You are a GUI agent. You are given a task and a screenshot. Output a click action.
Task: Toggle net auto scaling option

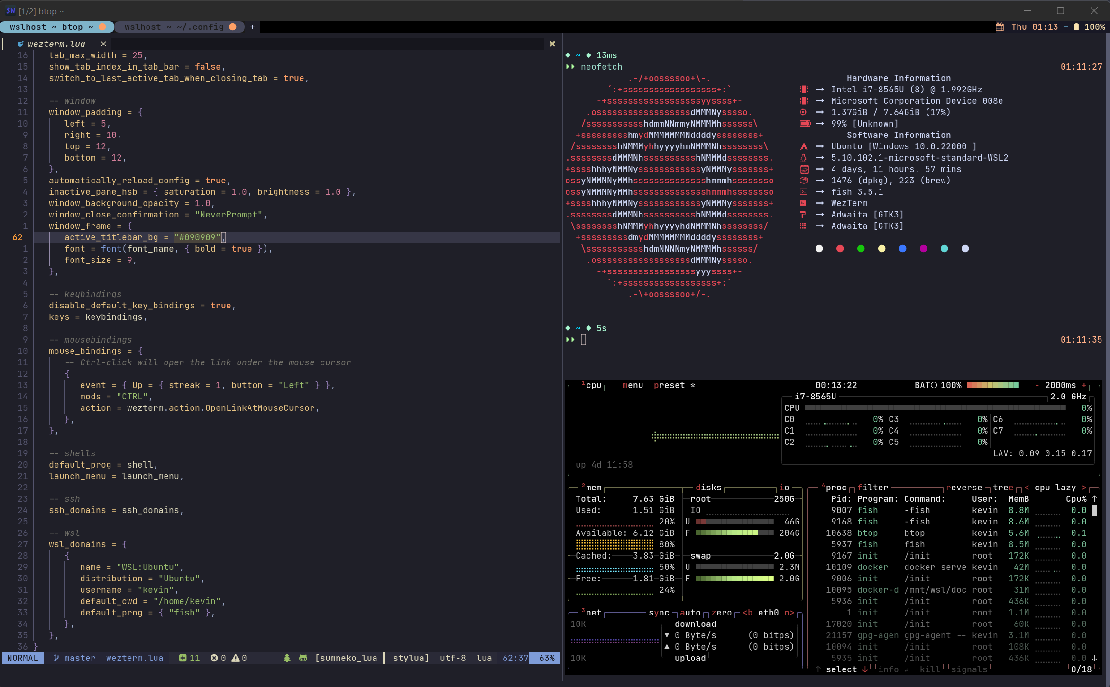[x=689, y=613]
